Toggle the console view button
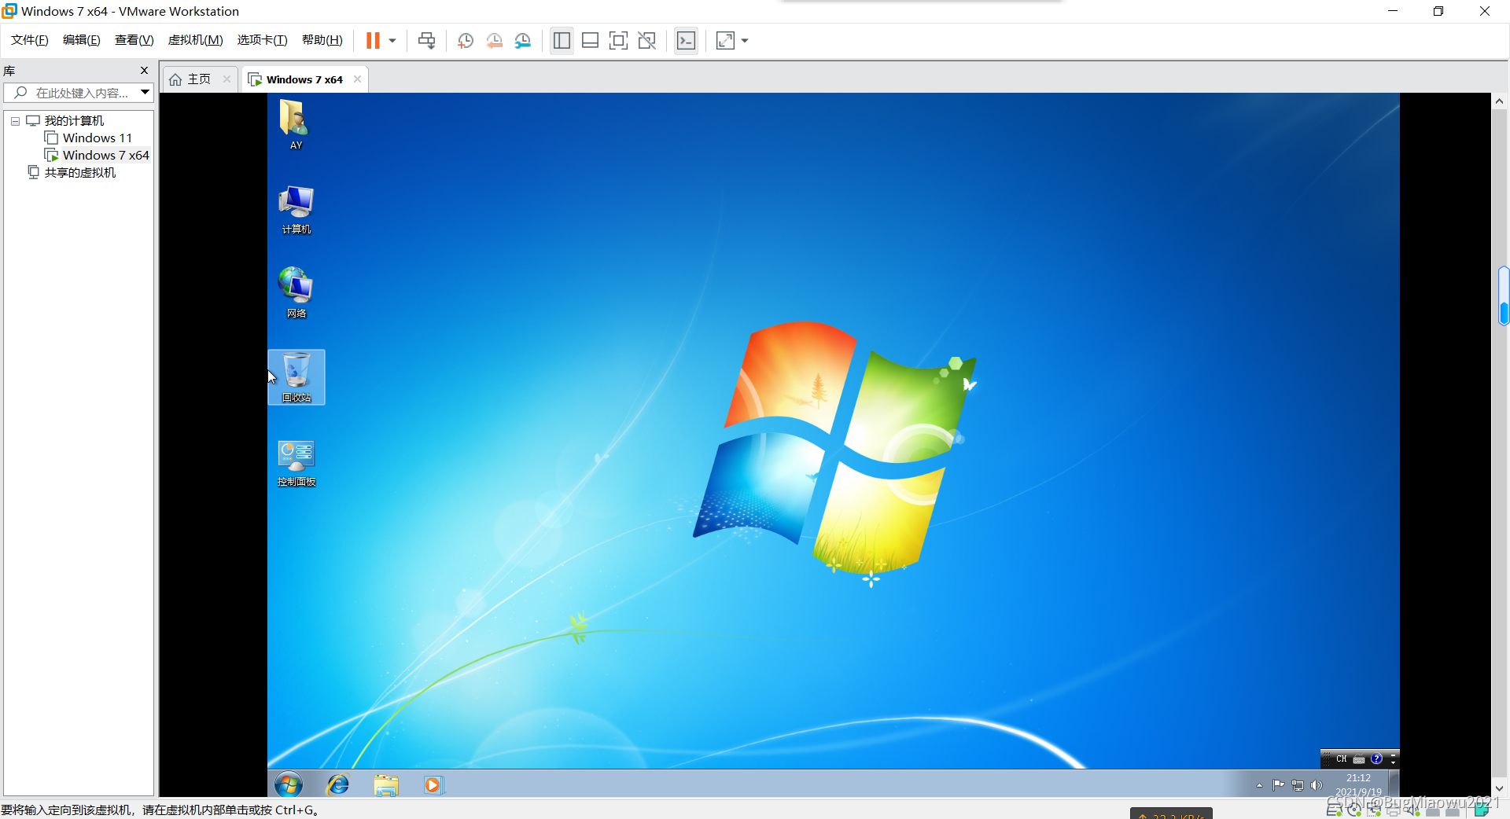 686,40
